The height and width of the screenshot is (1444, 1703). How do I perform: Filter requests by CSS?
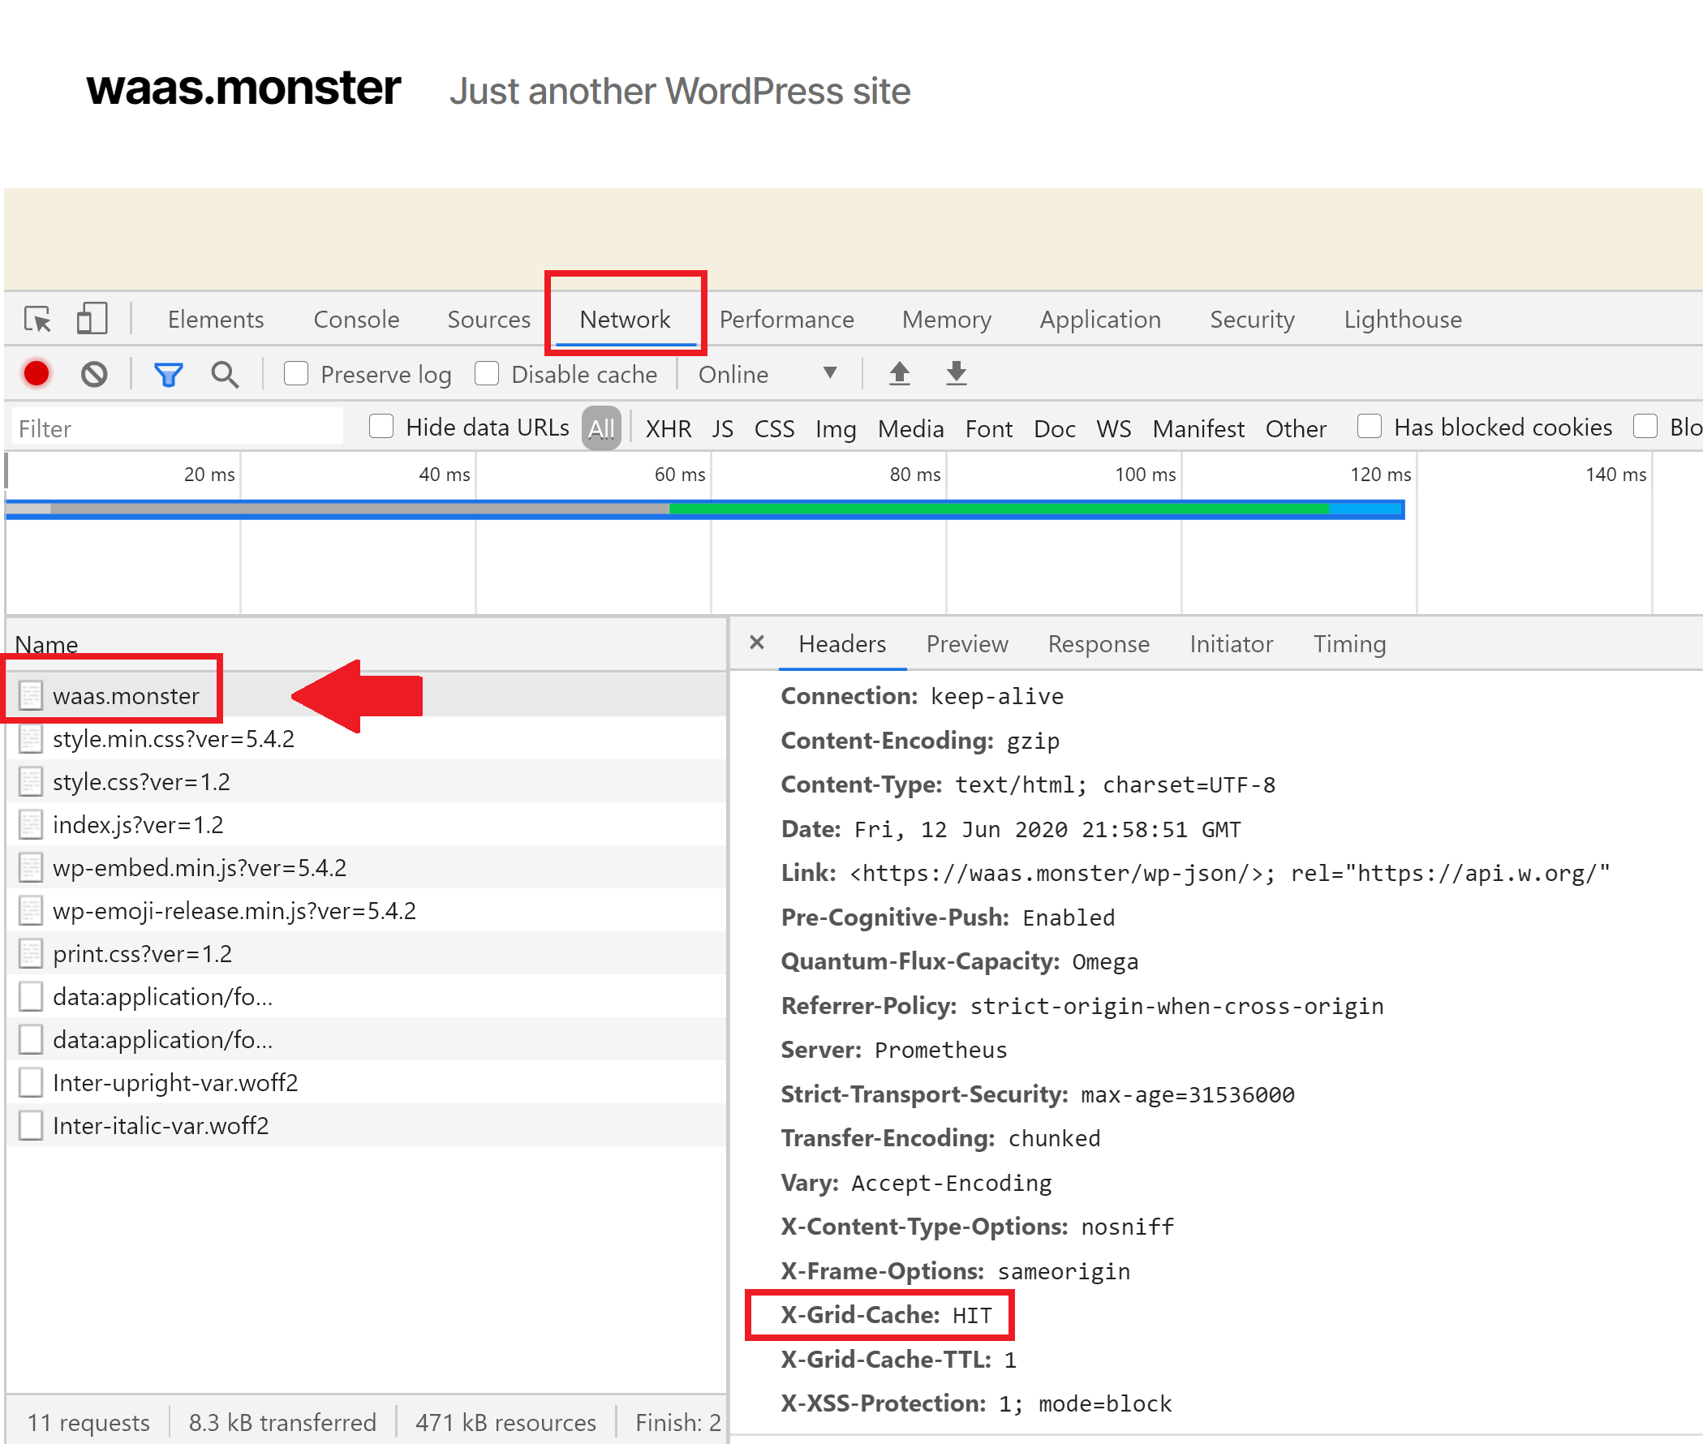[774, 428]
